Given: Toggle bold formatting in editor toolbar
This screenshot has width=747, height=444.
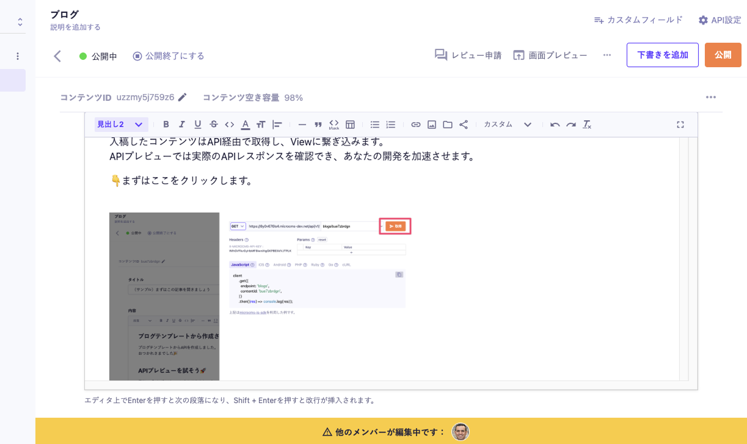Looking at the screenshot, I should point(166,125).
